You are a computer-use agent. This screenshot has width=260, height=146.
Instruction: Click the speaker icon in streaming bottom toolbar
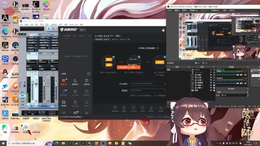160,108
